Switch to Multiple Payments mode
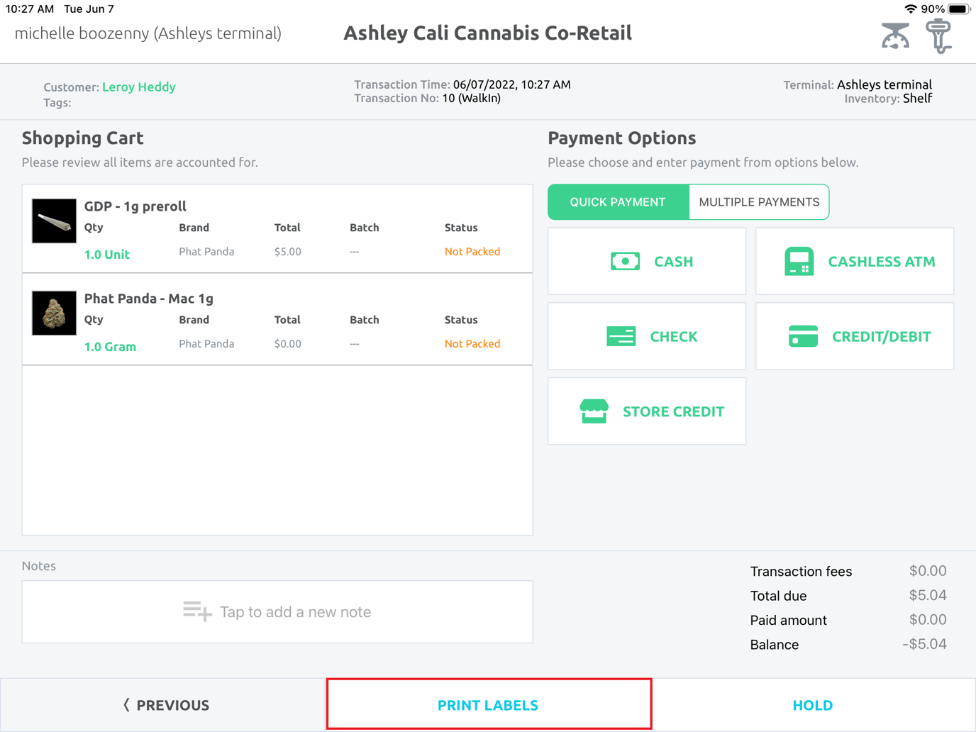Screen dimensions: 976x732 tap(758, 202)
